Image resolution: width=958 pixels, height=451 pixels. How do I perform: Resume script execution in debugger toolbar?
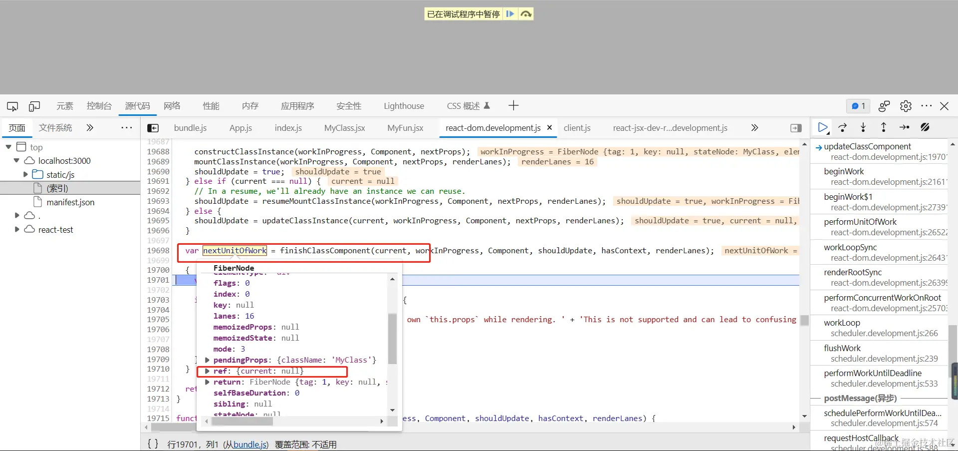[x=823, y=128]
